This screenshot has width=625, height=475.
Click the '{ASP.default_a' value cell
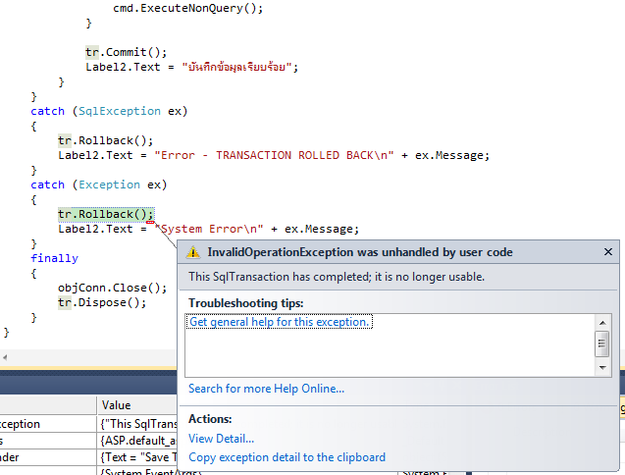137,441
